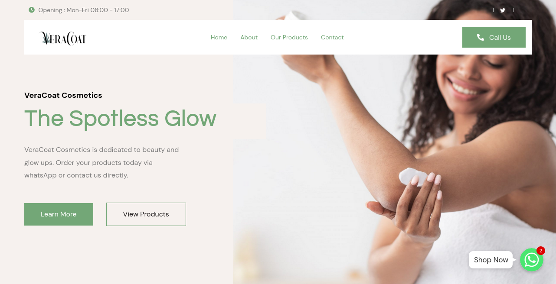Screen dimensions: 556x284
Task: Click the Opening Mon-Fri hours text
Action: point(84,10)
